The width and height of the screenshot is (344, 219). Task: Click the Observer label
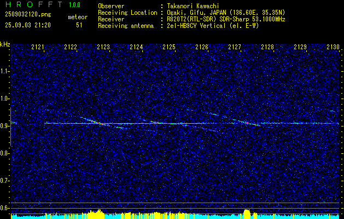(111, 6)
